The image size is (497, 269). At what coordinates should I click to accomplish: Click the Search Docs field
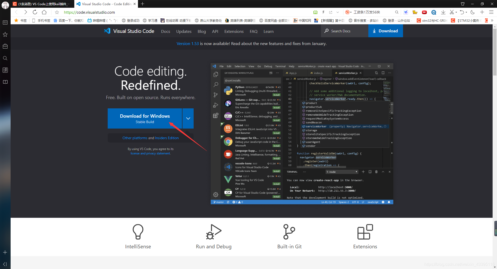point(345,31)
